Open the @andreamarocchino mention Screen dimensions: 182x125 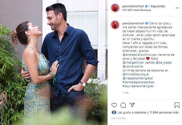[137, 55]
